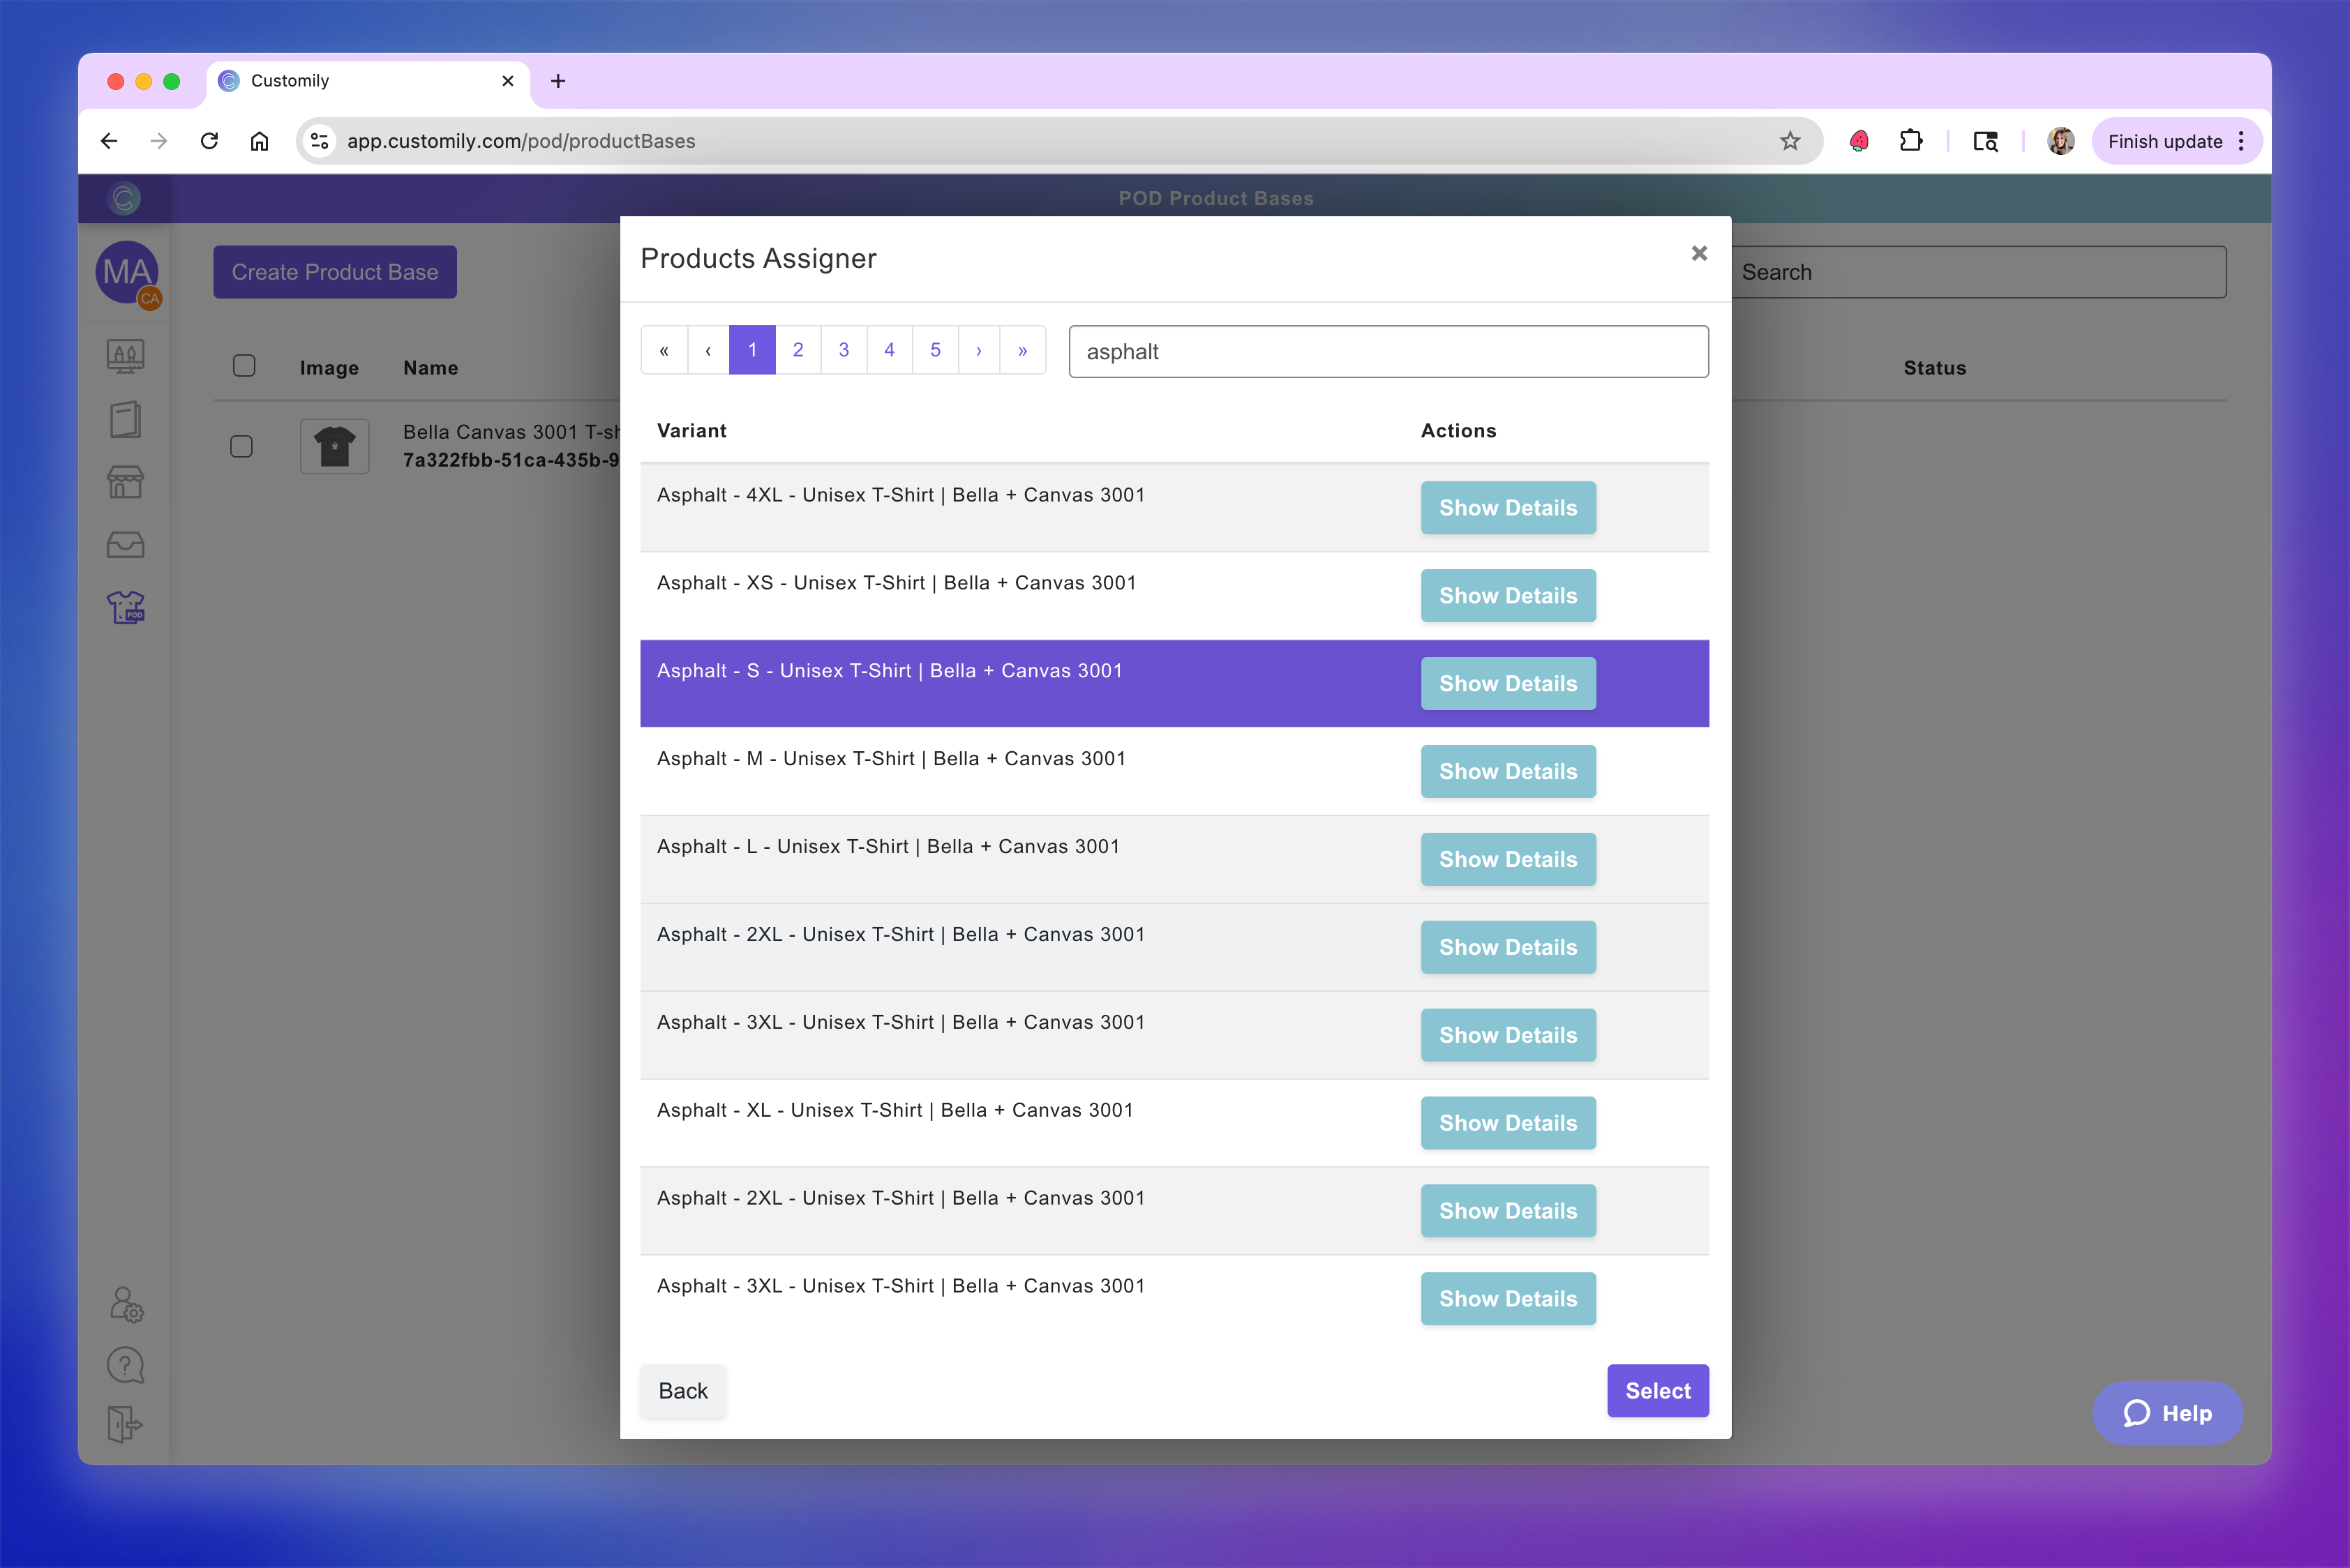Click the logout door icon
2350x1568 pixels.
pos(125,1423)
